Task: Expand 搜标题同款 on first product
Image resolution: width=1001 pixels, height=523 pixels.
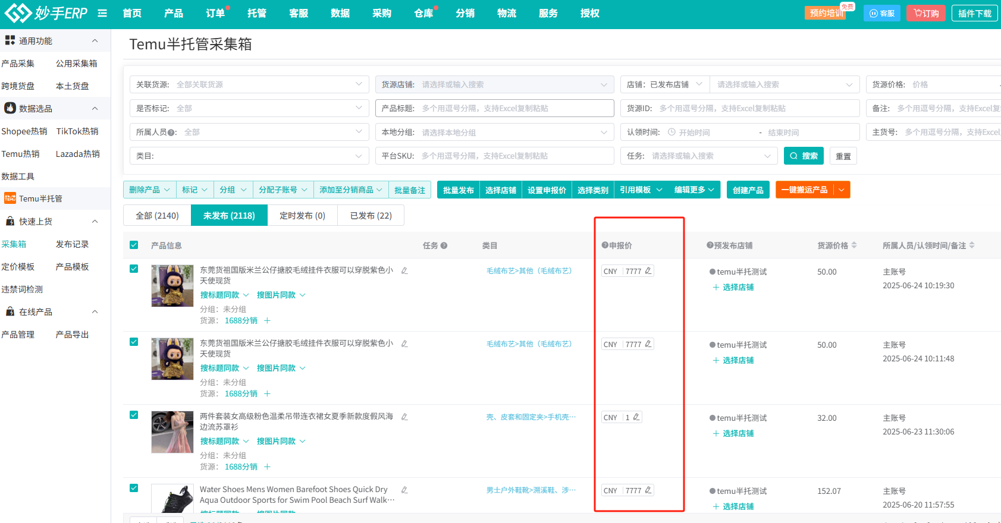Action: point(225,295)
